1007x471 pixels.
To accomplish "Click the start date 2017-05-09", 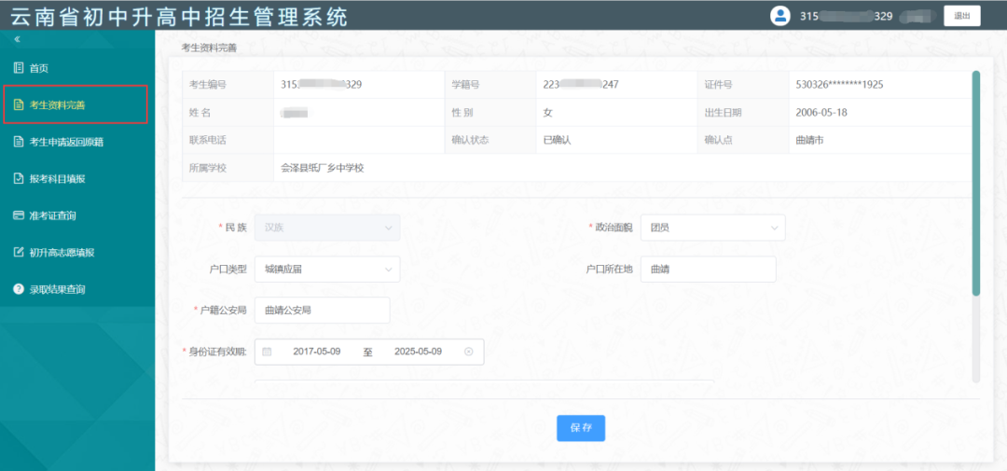I will tap(317, 352).
